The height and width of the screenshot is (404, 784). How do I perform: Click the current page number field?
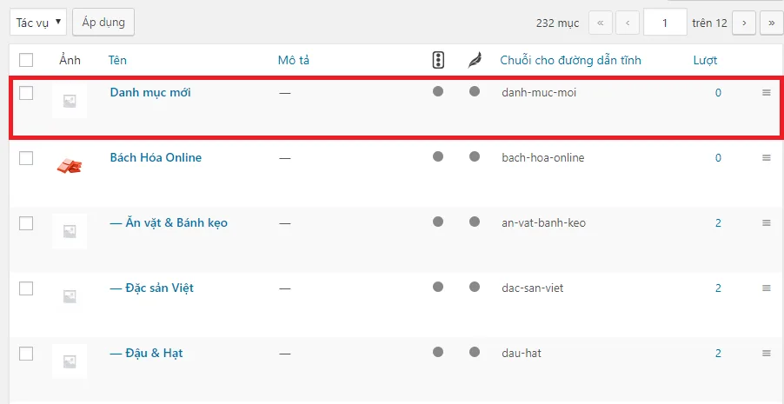(665, 23)
